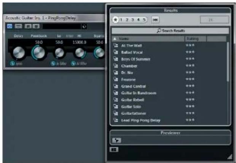
Task: Sort by the Rating column header
Action: click(x=195, y=39)
